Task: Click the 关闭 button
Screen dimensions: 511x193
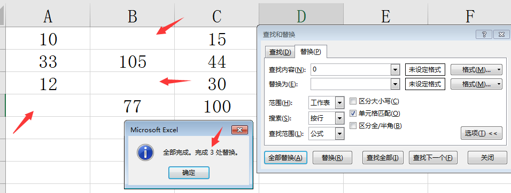Action: click(x=487, y=158)
